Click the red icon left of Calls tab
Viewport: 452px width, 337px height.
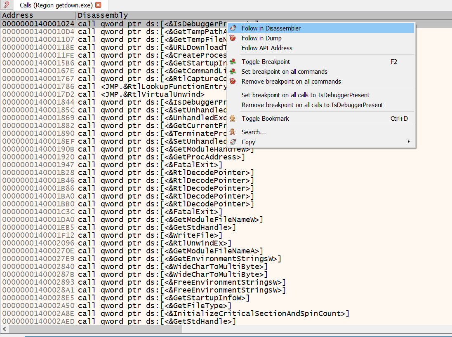click(7, 5)
